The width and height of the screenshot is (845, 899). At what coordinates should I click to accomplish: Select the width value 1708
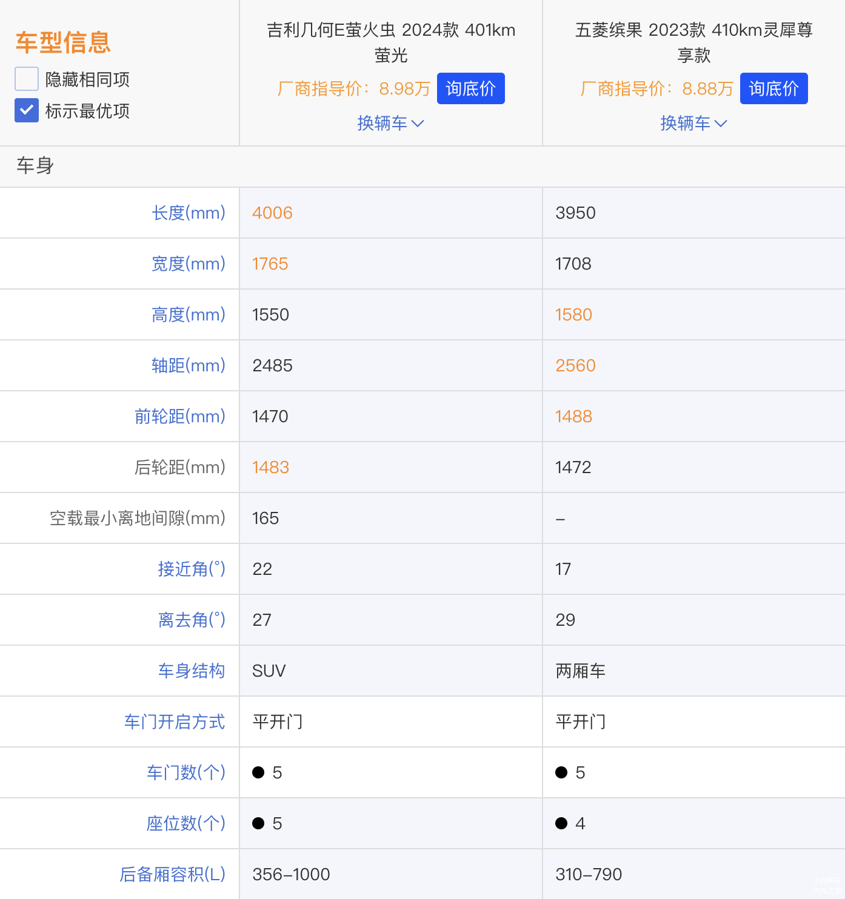[x=573, y=264]
